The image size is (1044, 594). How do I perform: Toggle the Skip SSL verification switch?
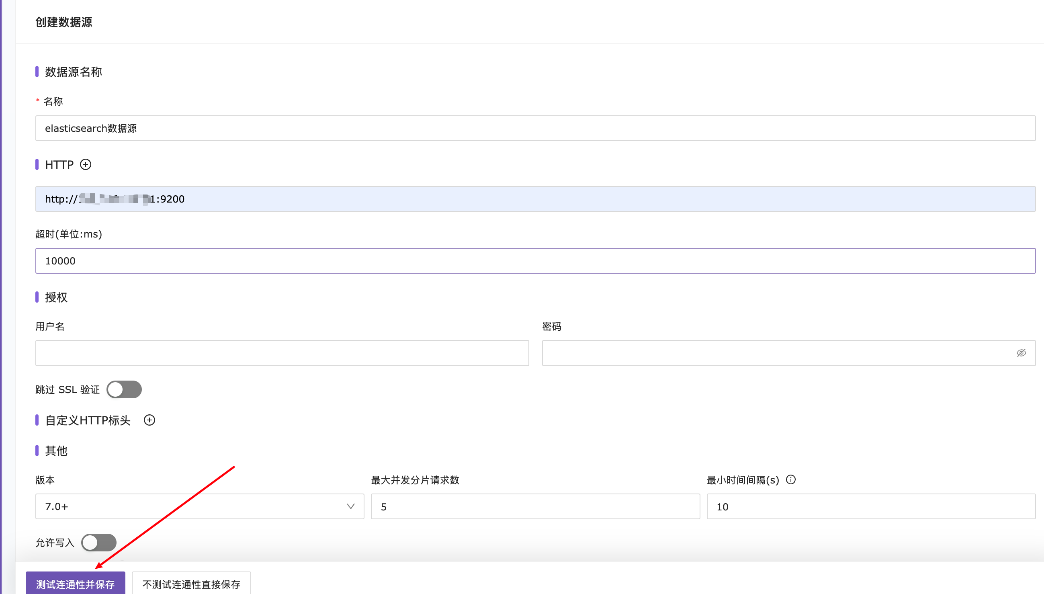click(x=124, y=389)
